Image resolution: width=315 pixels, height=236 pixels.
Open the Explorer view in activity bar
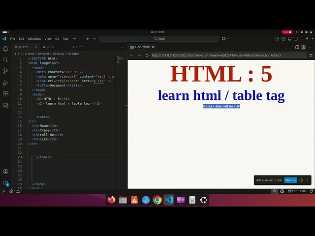pyautogui.click(x=5, y=49)
